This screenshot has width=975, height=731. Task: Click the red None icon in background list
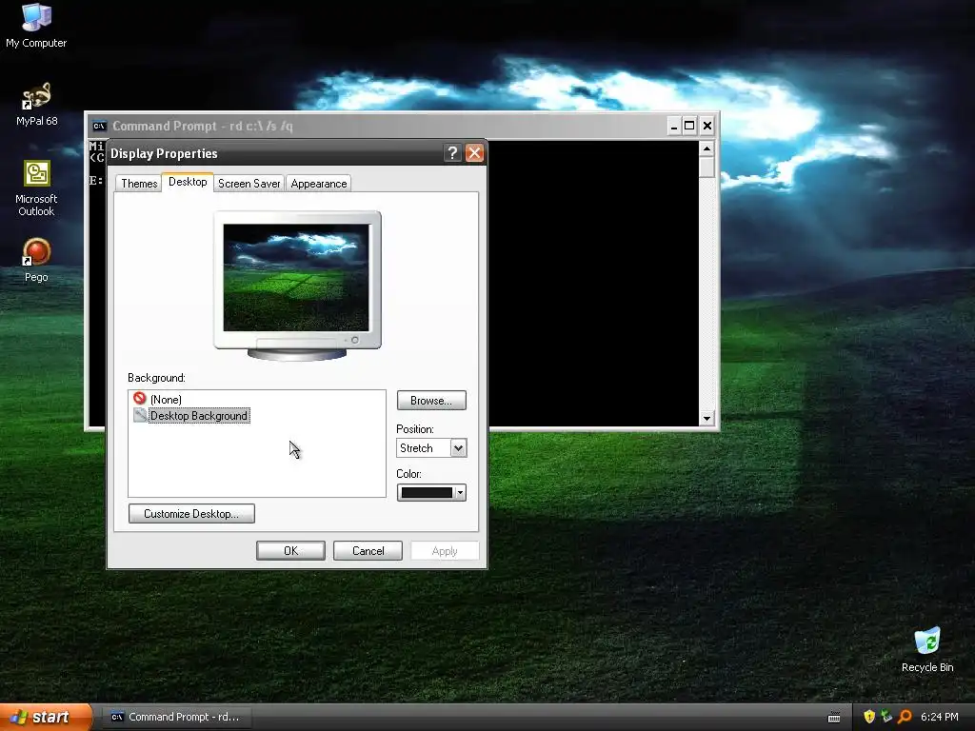coord(140,399)
